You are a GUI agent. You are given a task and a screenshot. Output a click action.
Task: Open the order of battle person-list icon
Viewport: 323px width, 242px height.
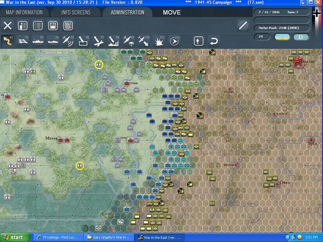click(23, 26)
